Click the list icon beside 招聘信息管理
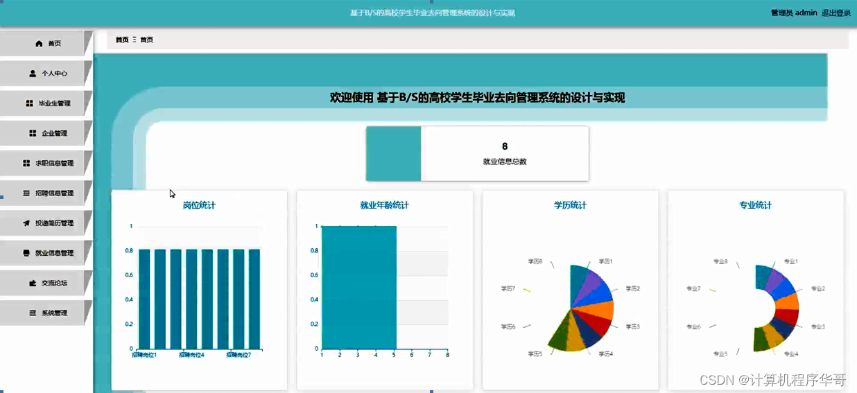857x393 pixels. coord(26,193)
